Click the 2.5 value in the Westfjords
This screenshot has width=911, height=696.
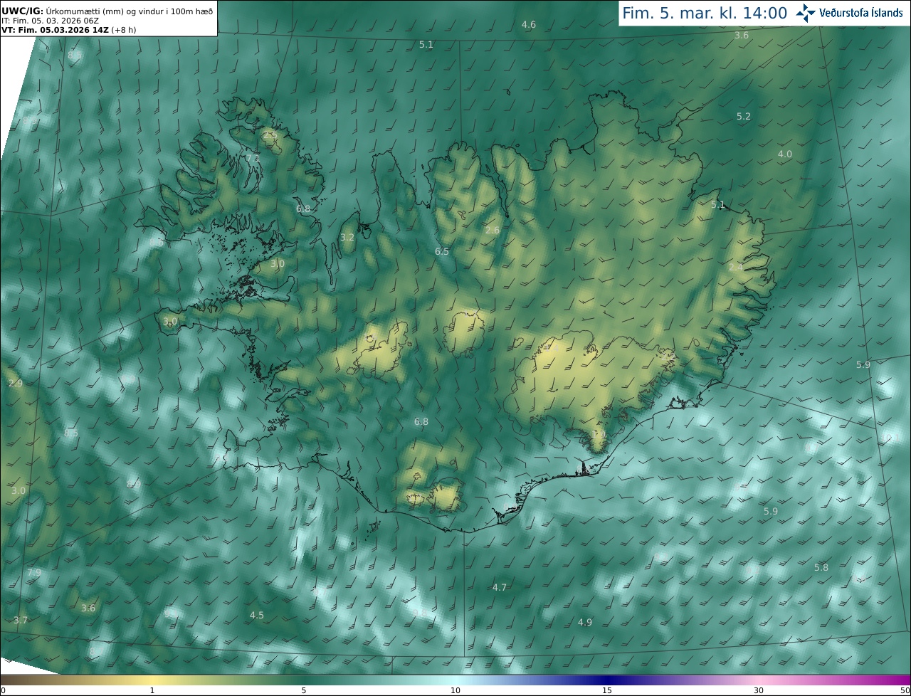point(270,135)
